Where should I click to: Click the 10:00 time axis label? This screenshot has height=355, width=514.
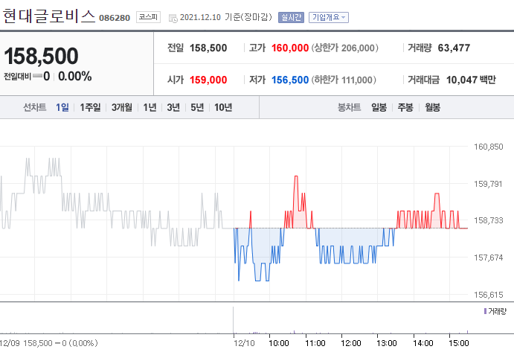[279, 343]
